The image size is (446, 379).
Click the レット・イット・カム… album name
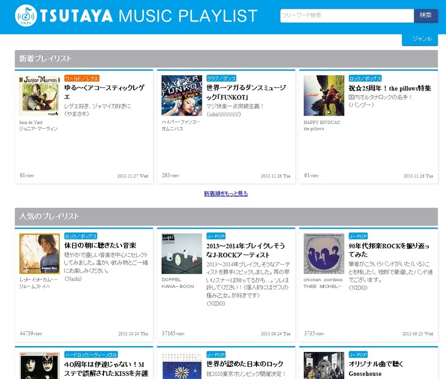tap(38, 280)
